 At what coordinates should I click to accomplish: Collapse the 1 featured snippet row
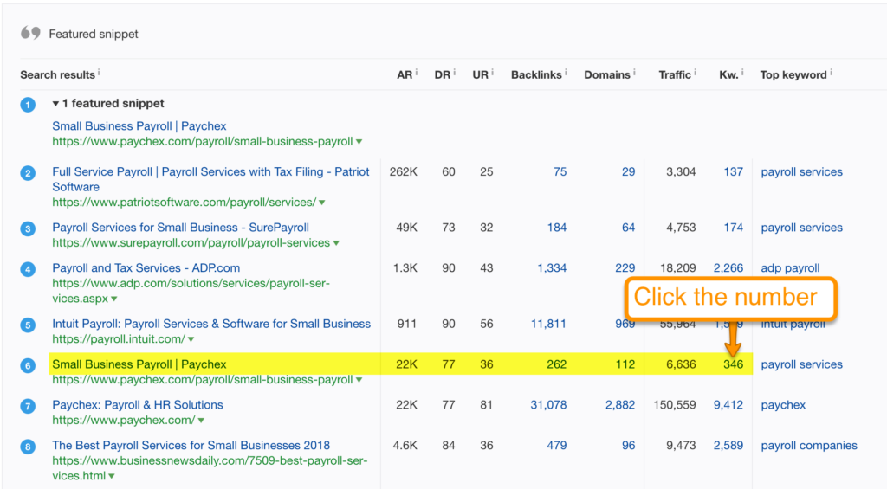[55, 104]
